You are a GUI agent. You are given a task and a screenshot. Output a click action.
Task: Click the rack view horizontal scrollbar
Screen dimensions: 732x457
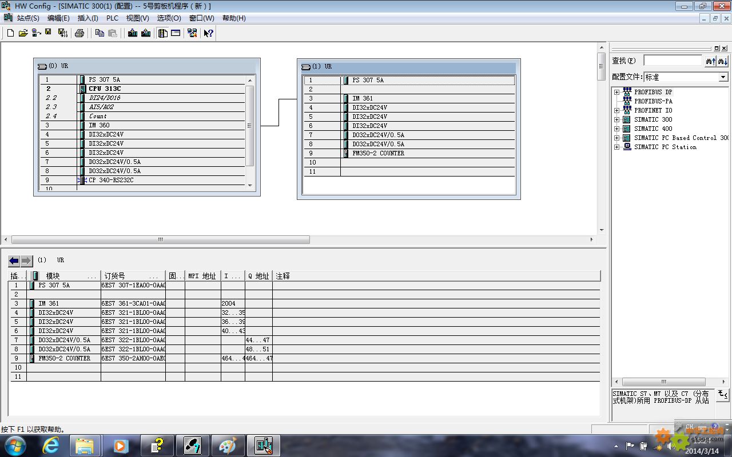pyautogui.click(x=161, y=240)
